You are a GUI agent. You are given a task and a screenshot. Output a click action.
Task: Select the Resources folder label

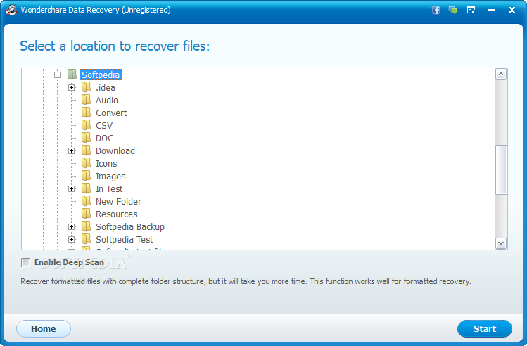[117, 214]
